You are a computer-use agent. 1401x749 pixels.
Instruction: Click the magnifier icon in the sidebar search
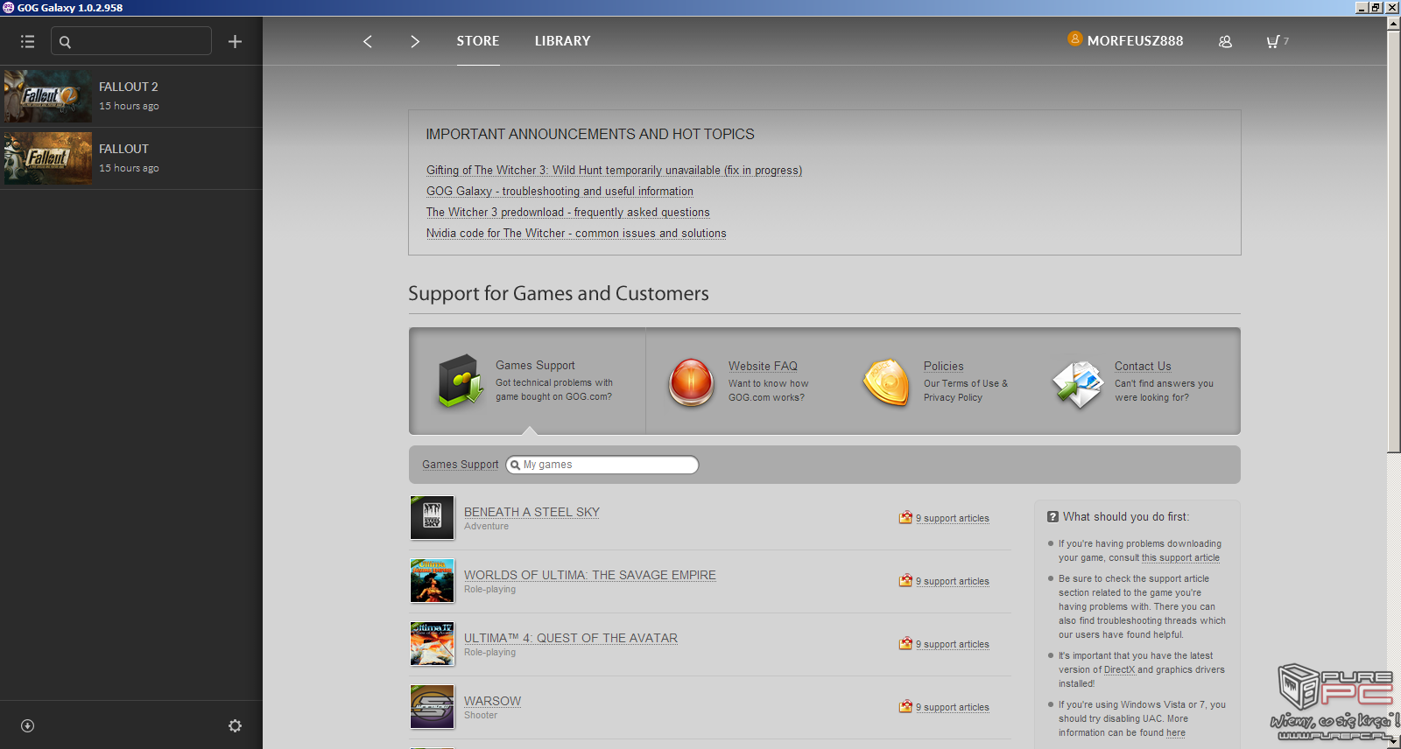pyautogui.click(x=65, y=41)
